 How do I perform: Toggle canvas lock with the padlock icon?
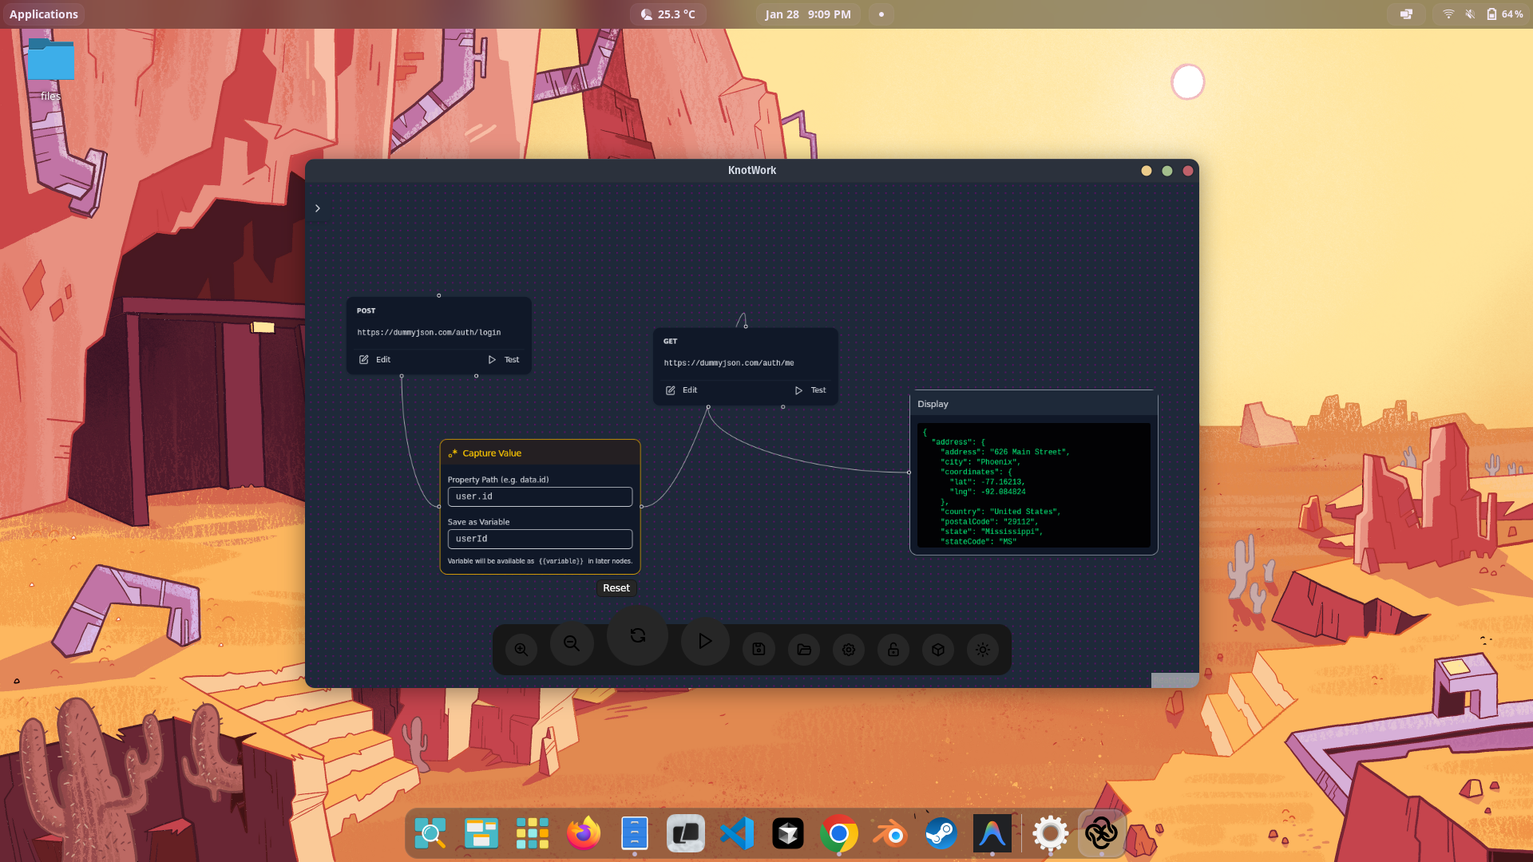click(893, 649)
